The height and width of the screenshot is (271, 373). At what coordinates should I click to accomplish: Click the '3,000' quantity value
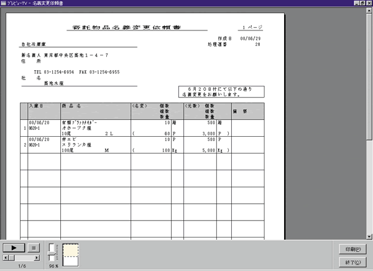[209, 134]
